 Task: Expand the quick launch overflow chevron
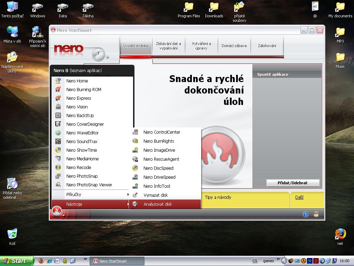point(85,259)
